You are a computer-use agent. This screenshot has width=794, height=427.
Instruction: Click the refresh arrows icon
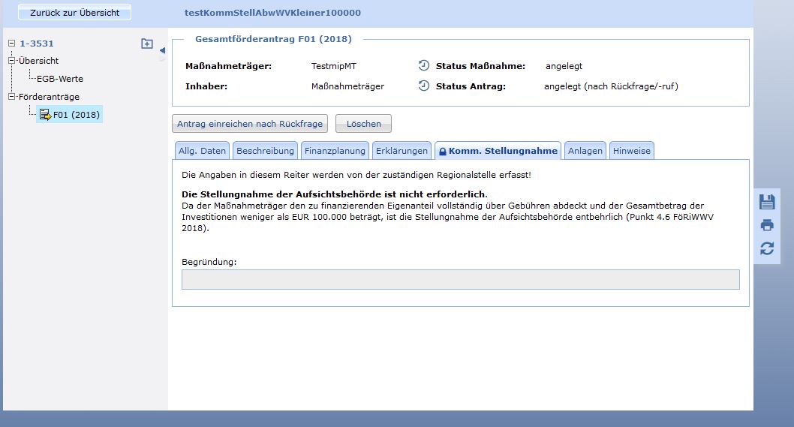point(767,248)
